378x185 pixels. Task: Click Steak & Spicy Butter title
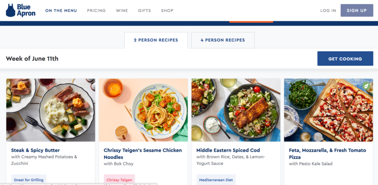click(x=35, y=150)
